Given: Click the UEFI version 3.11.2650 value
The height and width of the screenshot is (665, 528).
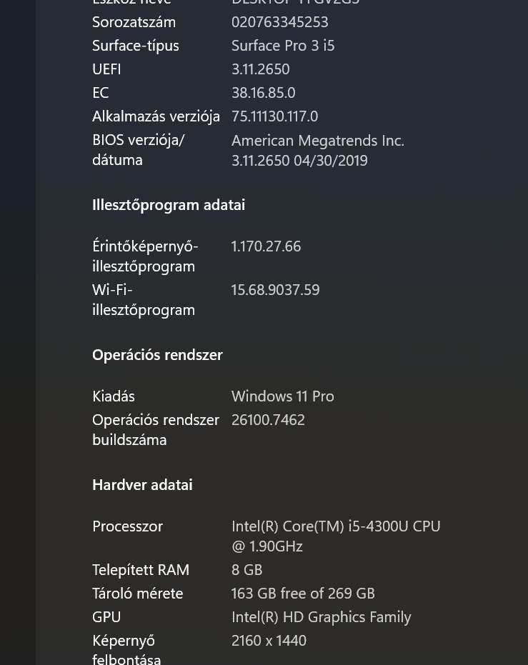Looking at the screenshot, I should 260,69.
